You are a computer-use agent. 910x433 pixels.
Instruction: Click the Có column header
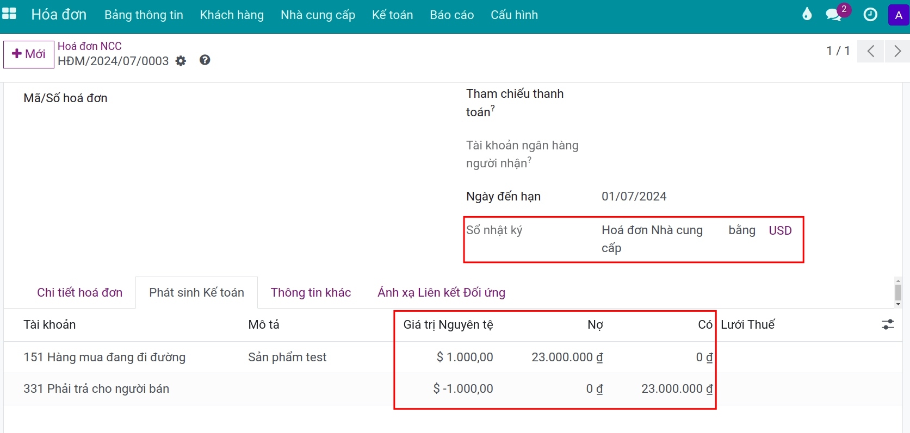[705, 324]
